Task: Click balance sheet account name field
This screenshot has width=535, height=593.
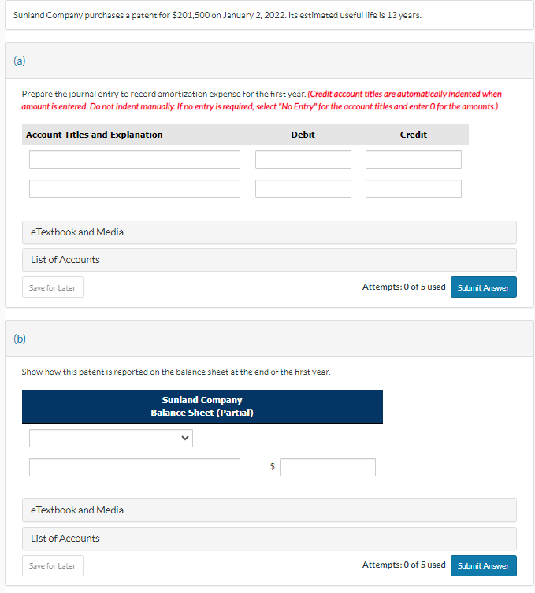Action: [x=134, y=468]
